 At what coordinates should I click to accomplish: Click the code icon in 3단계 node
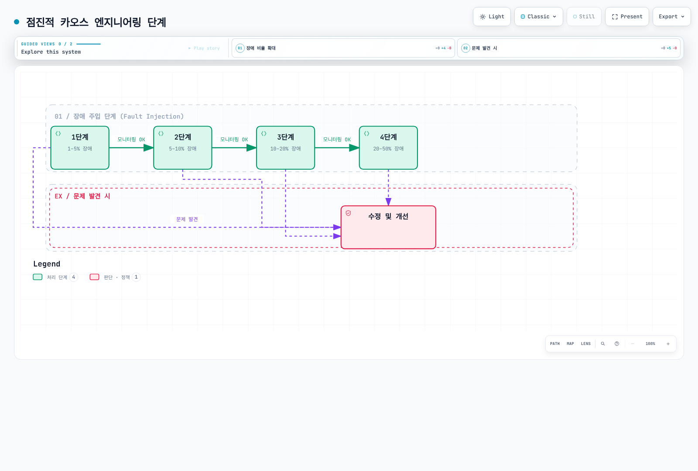click(264, 134)
